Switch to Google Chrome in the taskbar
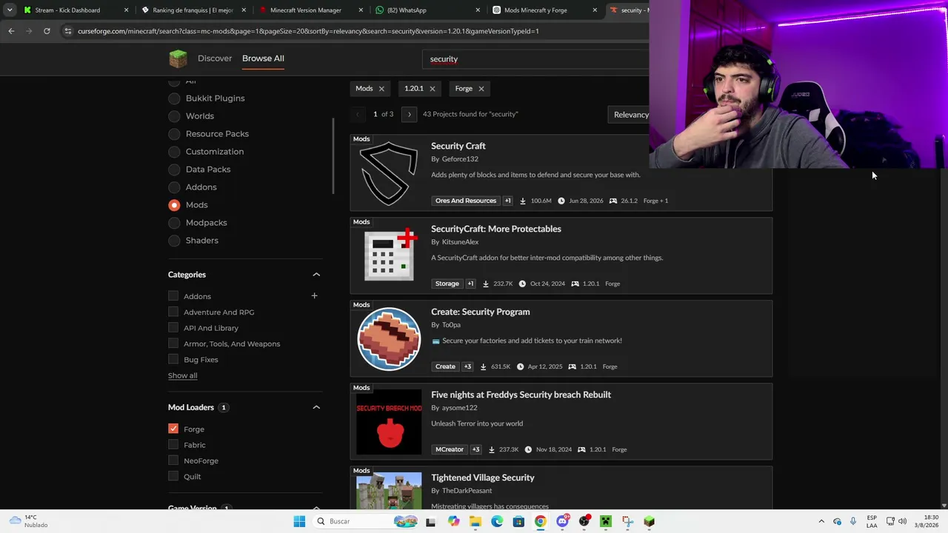This screenshot has width=948, height=533. [541, 521]
